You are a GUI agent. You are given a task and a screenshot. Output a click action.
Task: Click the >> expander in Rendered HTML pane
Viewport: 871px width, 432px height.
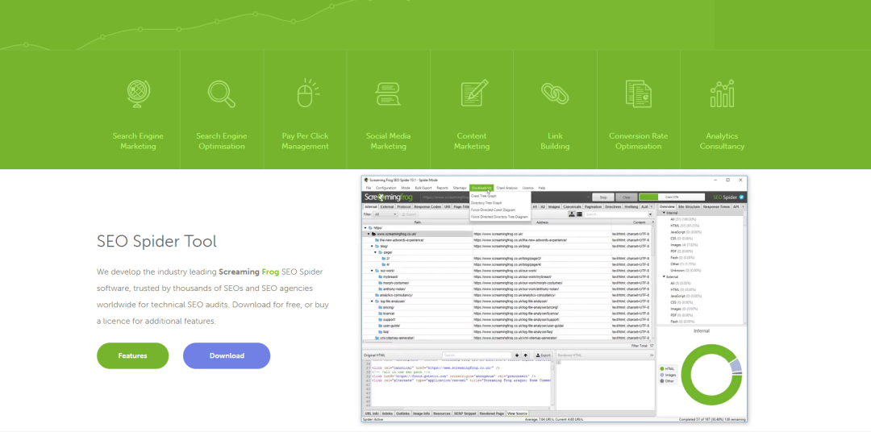coord(652,355)
